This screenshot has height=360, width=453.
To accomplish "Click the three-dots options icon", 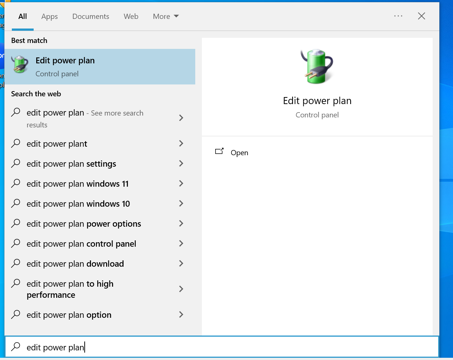I will click(398, 16).
